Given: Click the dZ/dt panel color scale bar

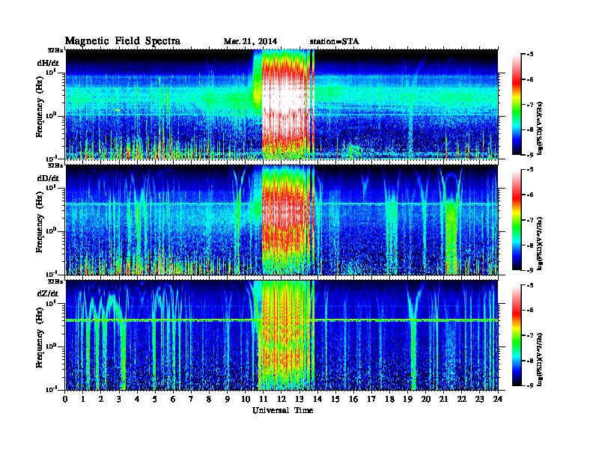Looking at the screenshot, I should [517, 335].
